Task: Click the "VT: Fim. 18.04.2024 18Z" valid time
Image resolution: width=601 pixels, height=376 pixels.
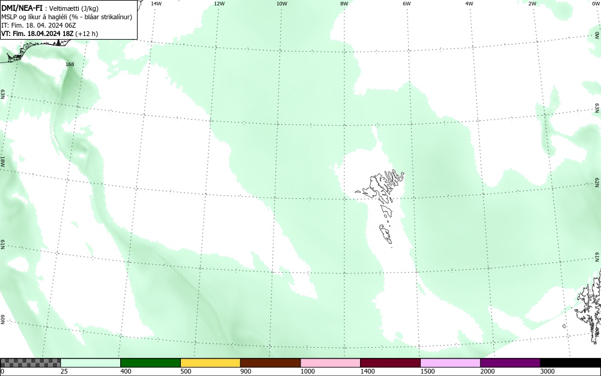Action: tap(37, 34)
